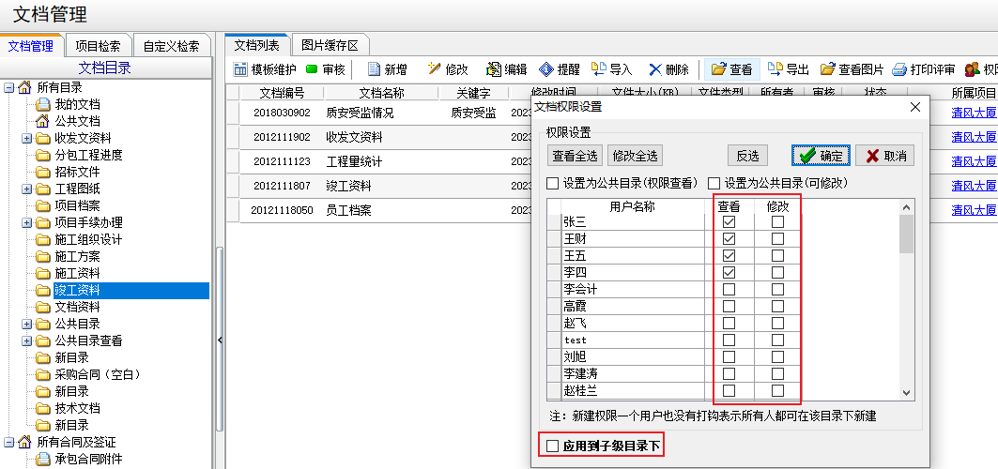This screenshot has width=998, height=469.
Task: Click the 查看全选 button
Action: coord(575,156)
